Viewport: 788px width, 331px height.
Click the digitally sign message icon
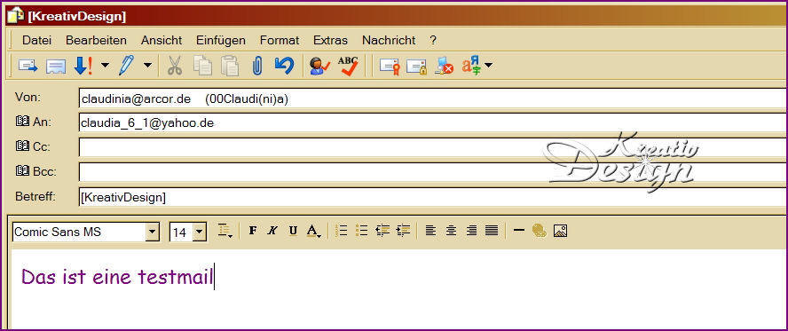coord(390,67)
